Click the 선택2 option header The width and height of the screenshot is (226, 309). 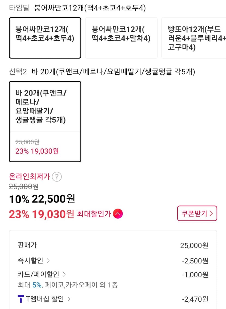point(18,72)
